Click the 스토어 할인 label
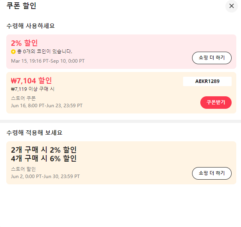241x227 pixels. [23, 169]
